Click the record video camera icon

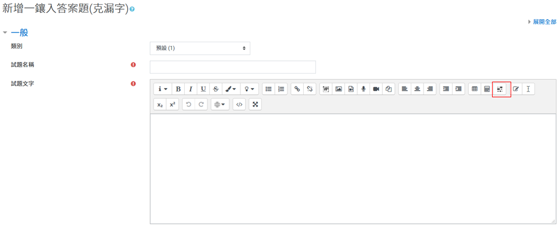(x=376, y=89)
